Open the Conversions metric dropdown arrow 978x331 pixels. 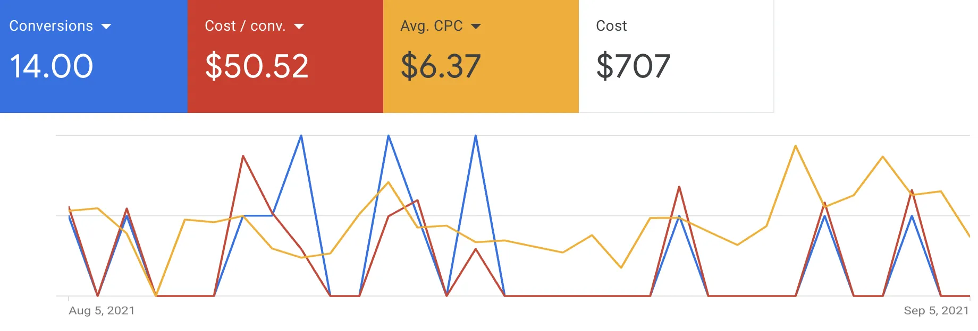coord(106,27)
